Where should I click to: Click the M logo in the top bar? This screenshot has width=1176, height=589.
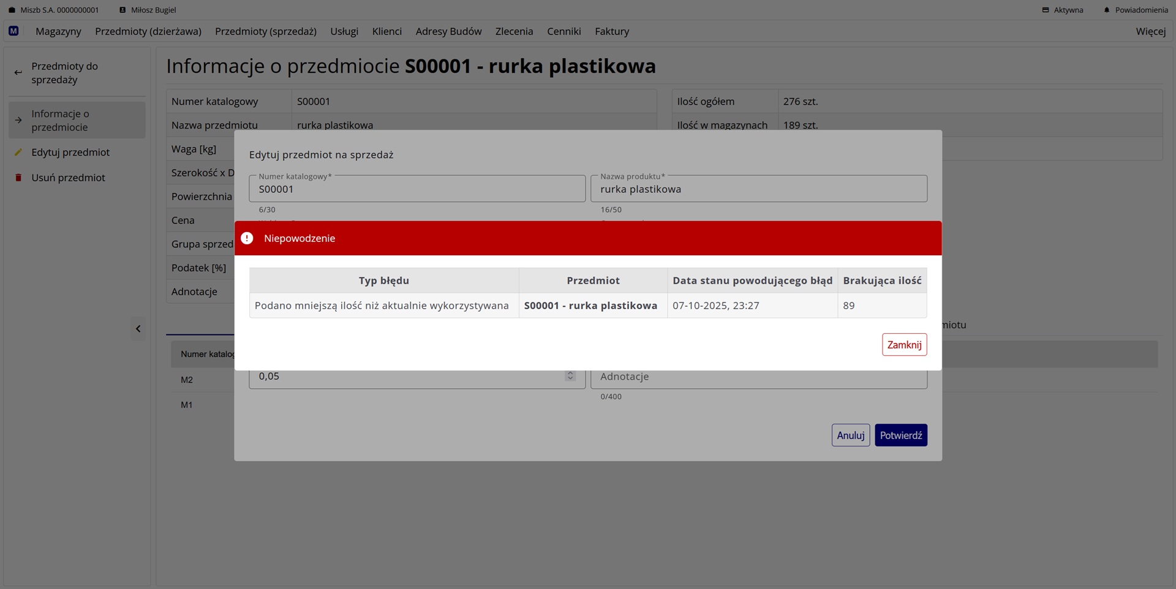click(13, 31)
